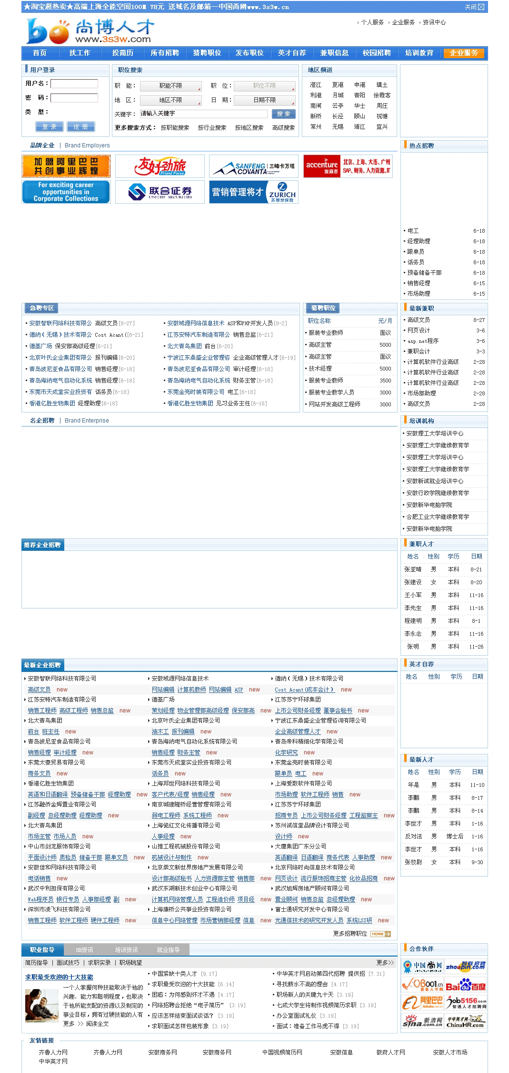
Task: Open the 职能不限 function dropdown
Action: click(171, 86)
